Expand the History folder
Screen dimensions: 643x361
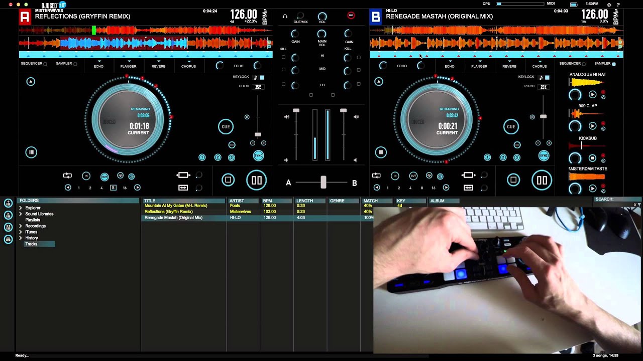point(21,238)
